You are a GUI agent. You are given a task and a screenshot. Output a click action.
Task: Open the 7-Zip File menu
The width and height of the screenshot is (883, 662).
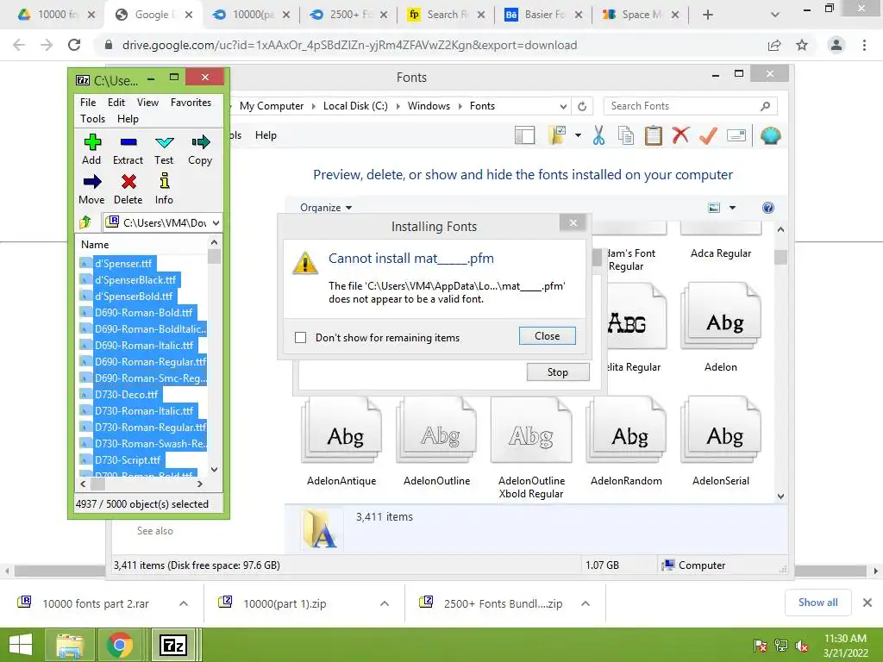point(88,103)
